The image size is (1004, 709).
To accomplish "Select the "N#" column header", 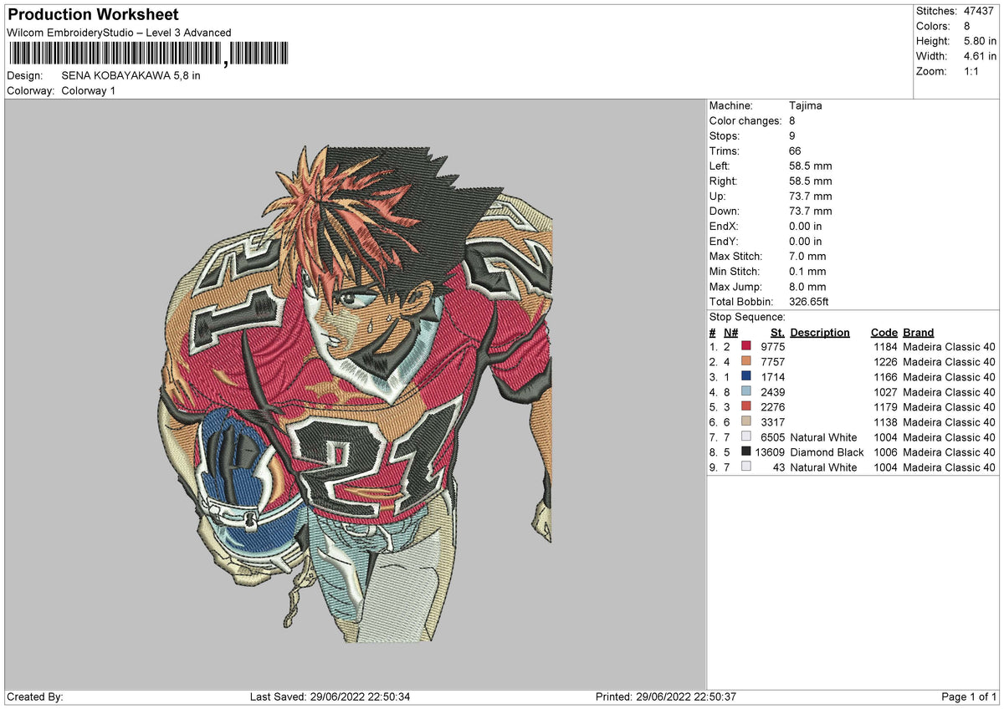I will pos(731,333).
